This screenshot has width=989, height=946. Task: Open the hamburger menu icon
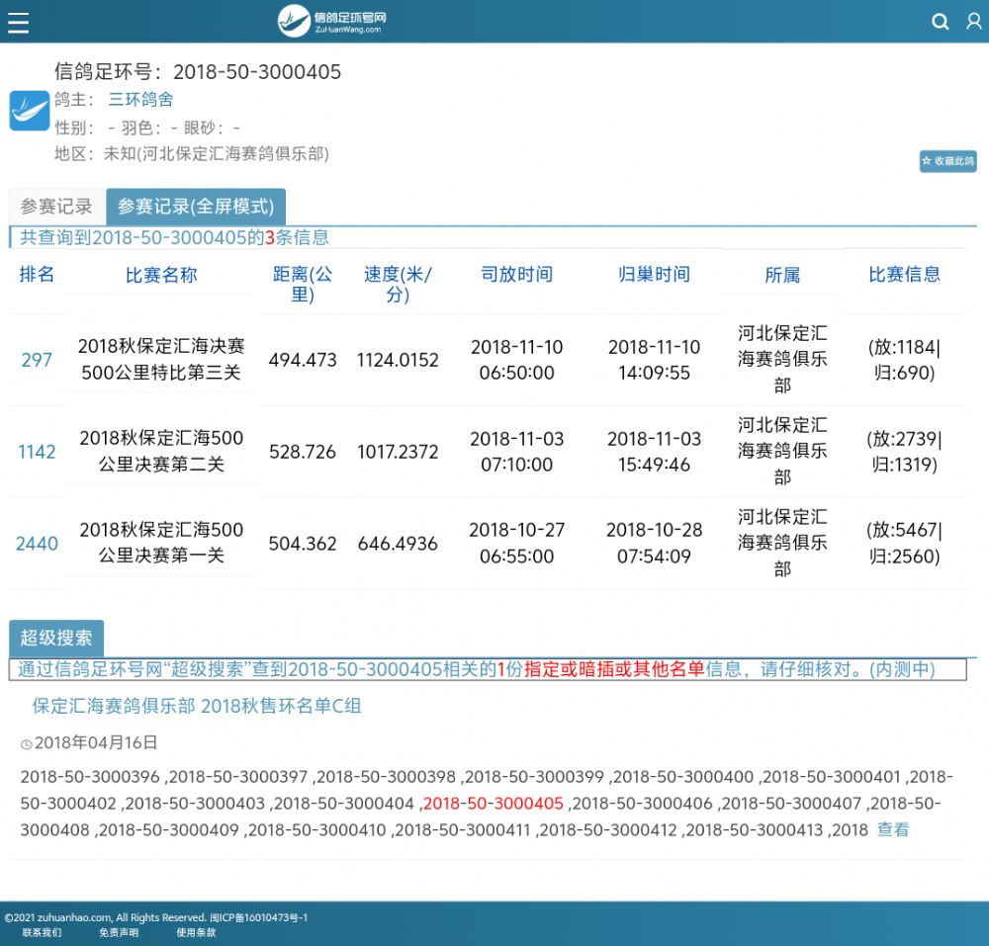click(18, 22)
